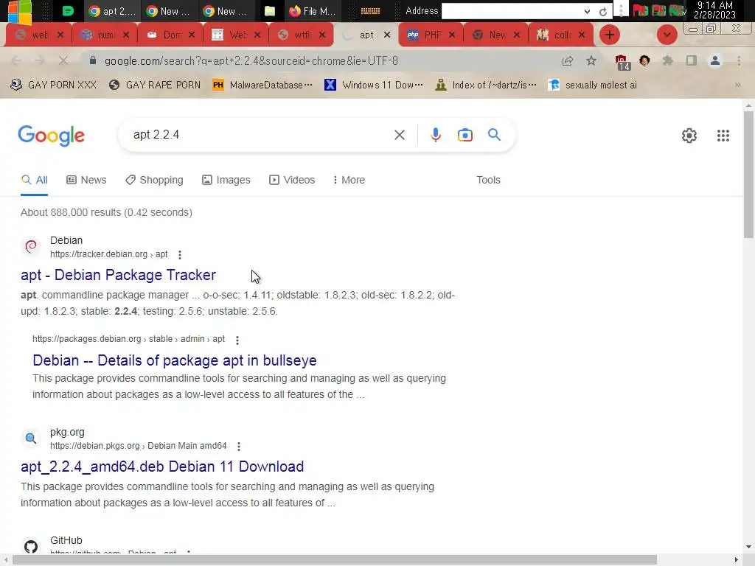Image resolution: width=755 pixels, height=566 pixels.
Task: Click the taskbar refresh address icon
Action: pos(603,12)
